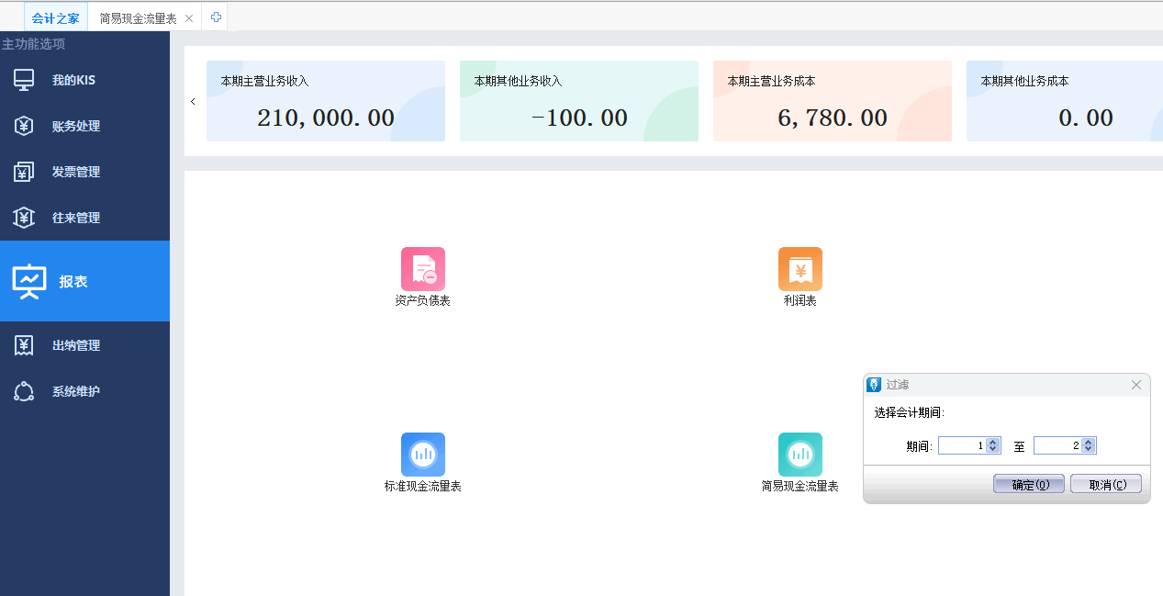1163x596 pixels.
Task: Open the 利润表 income statement icon
Action: pyautogui.click(x=800, y=269)
